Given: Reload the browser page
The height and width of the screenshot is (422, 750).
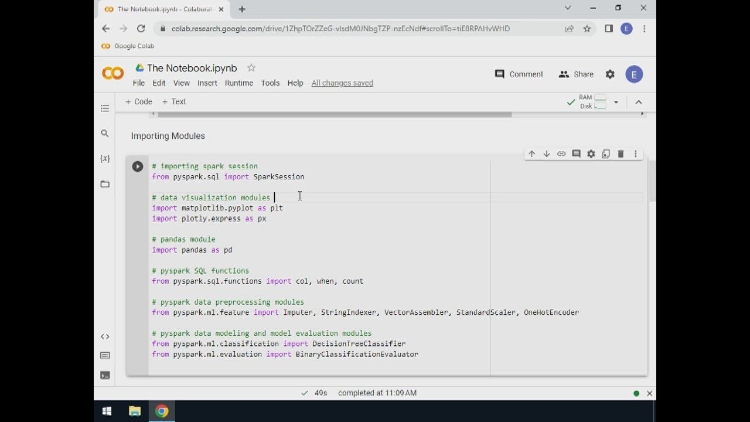Looking at the screenshot, I should 141,29.
